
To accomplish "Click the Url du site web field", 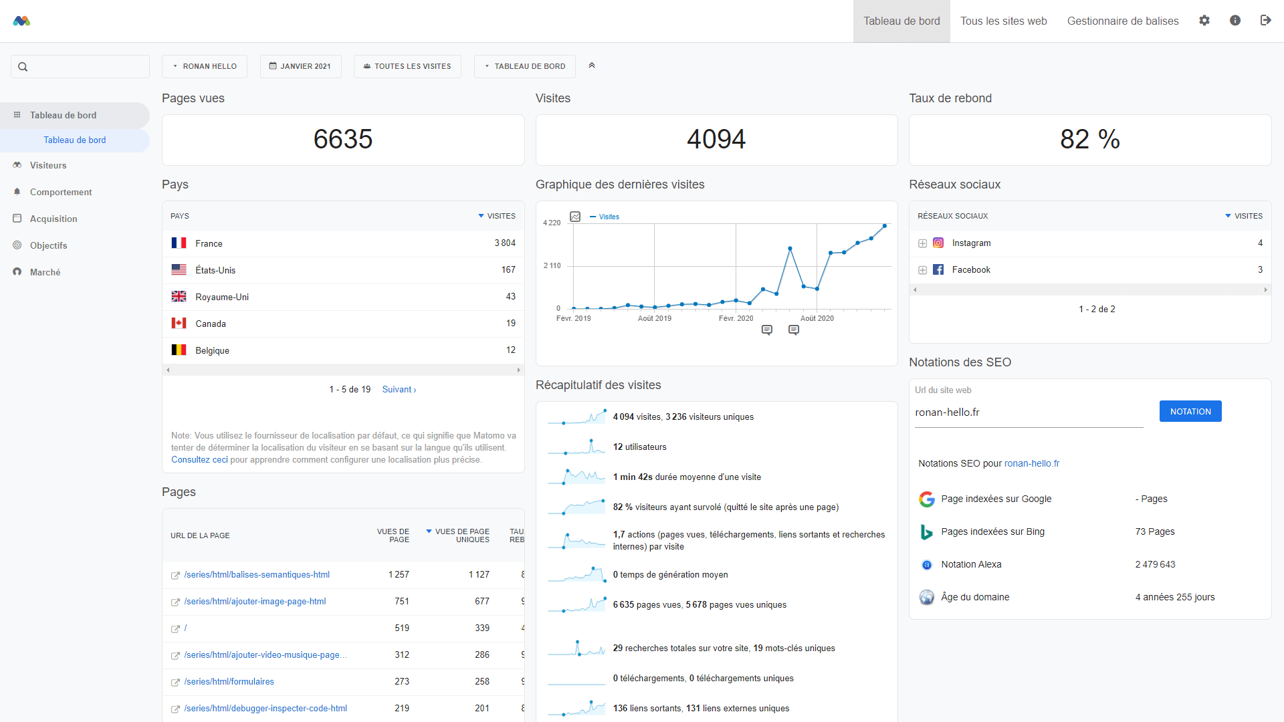I will click(x=1029, y=412).
